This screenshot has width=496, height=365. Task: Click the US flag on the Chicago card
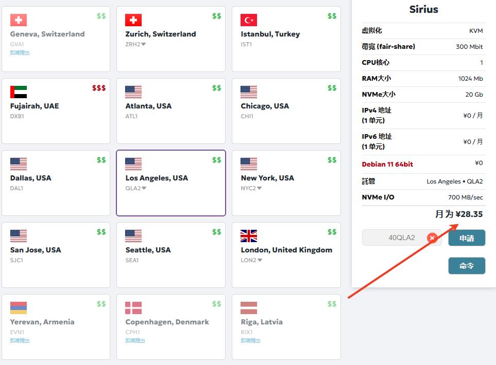click(x=249, y=92)
